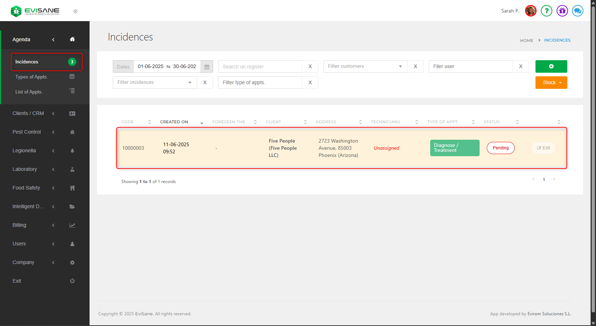Sort table by CODE column
The width and height of the screenshot is (596, 326).
point(136,122)
